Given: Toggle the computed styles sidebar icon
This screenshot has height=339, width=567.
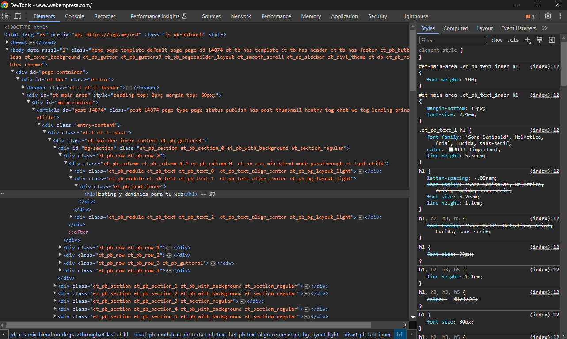Looking at the screenshot, I should click(x=552, y=40).
